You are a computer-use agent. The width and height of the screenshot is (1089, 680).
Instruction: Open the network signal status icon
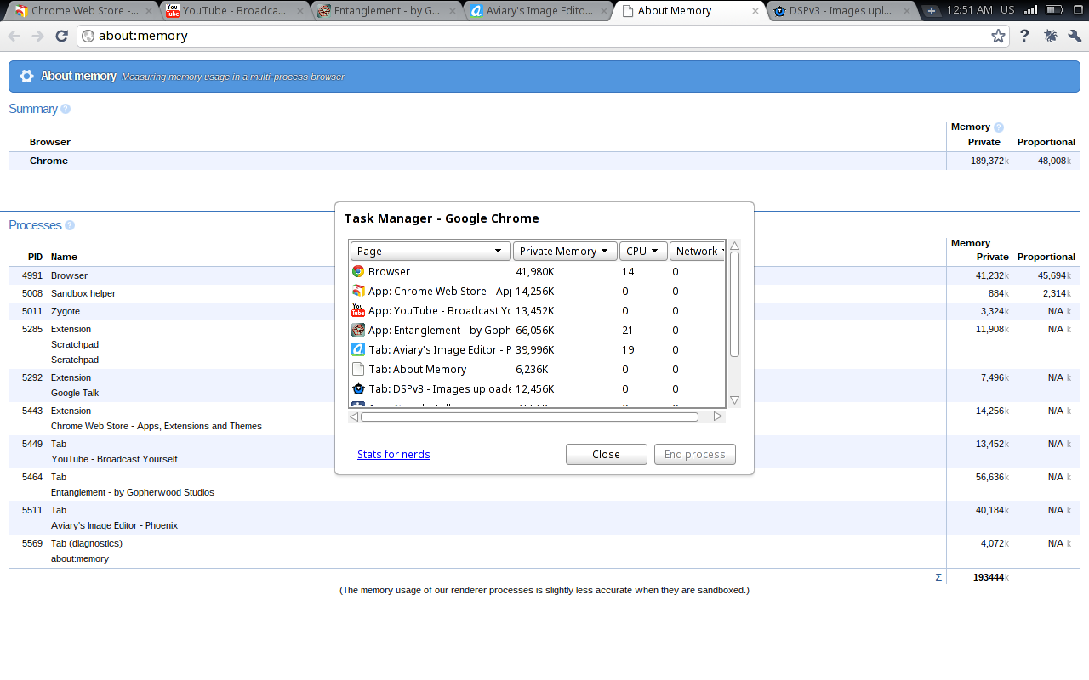point(1030,10)
